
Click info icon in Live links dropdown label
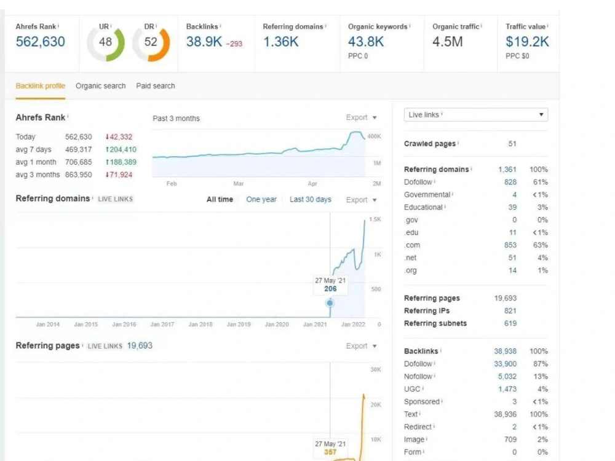(442, 114)
